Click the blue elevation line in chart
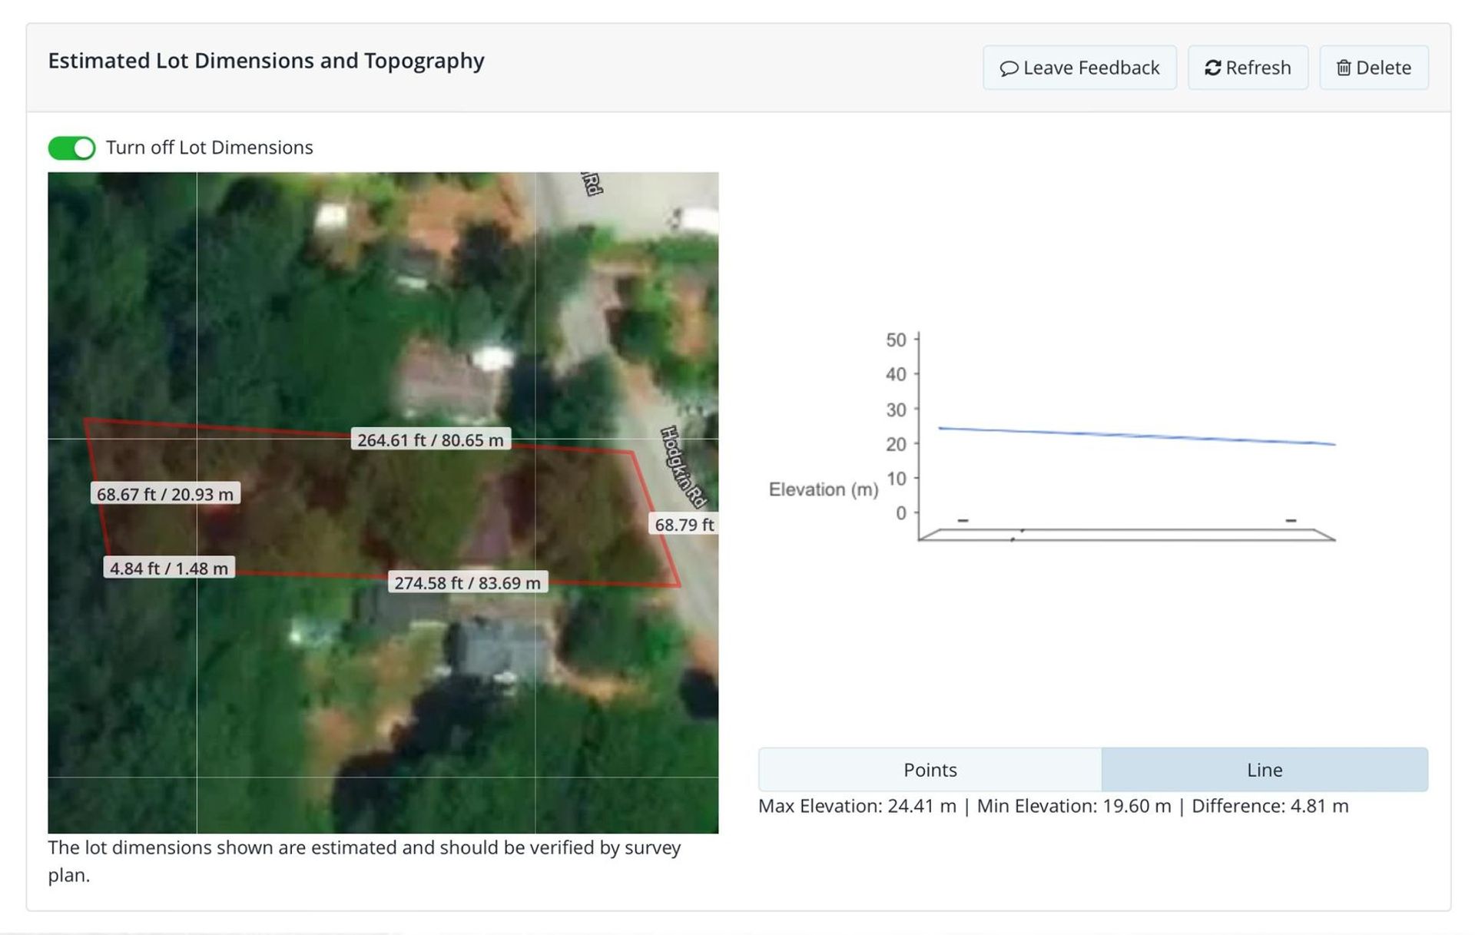Image resolution: width=1475 pixels, height=935 pixels. [x=1137, y=436]
